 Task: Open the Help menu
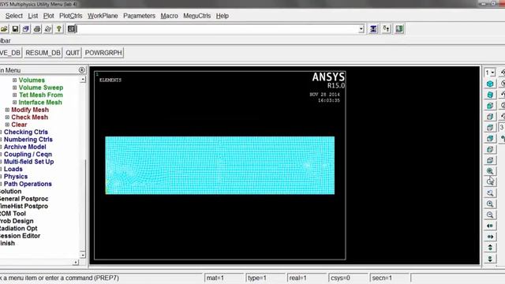click(x=223, y=16)
